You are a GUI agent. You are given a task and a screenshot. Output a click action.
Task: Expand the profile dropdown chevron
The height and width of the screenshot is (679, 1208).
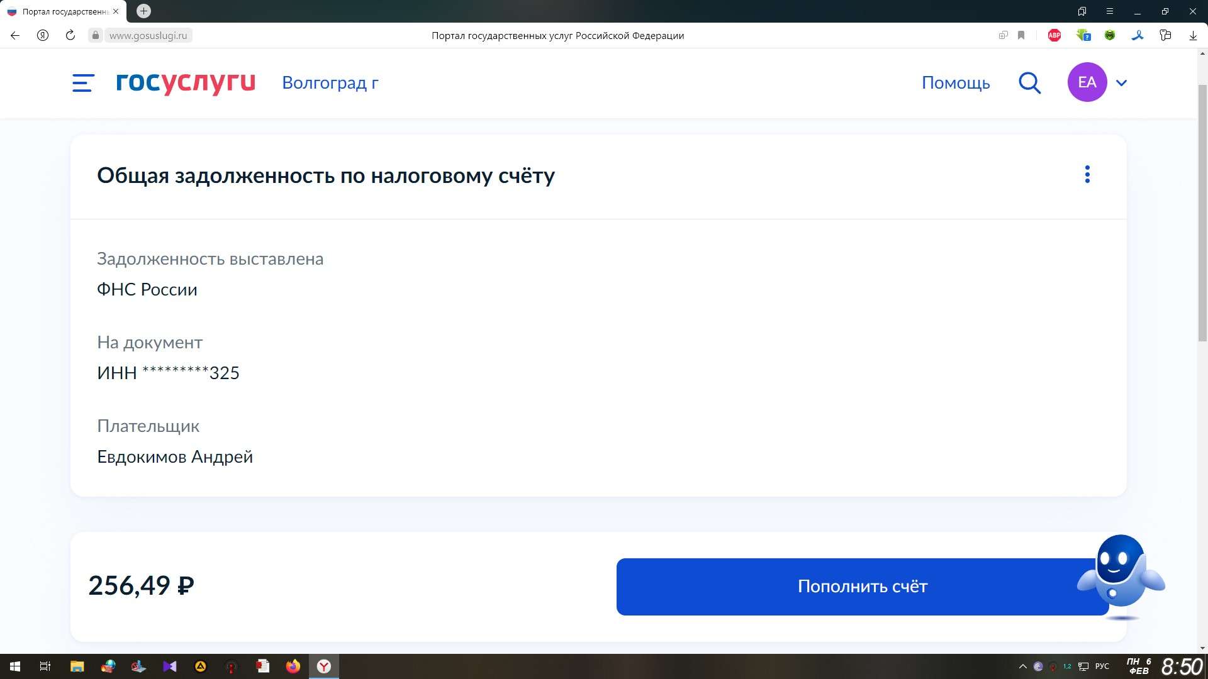coord(1121,82)
